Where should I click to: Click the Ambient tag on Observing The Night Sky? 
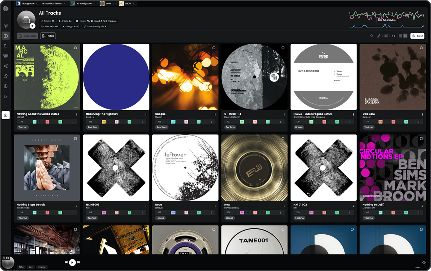pos(92,127)
